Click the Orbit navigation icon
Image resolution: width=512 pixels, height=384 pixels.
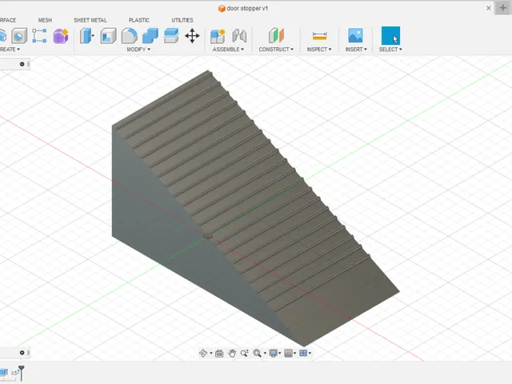point(203,353)
